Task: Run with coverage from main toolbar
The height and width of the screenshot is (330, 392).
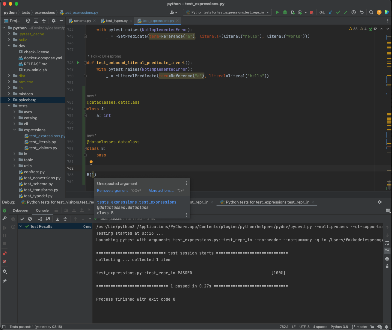Action: [x=293, y=12]
